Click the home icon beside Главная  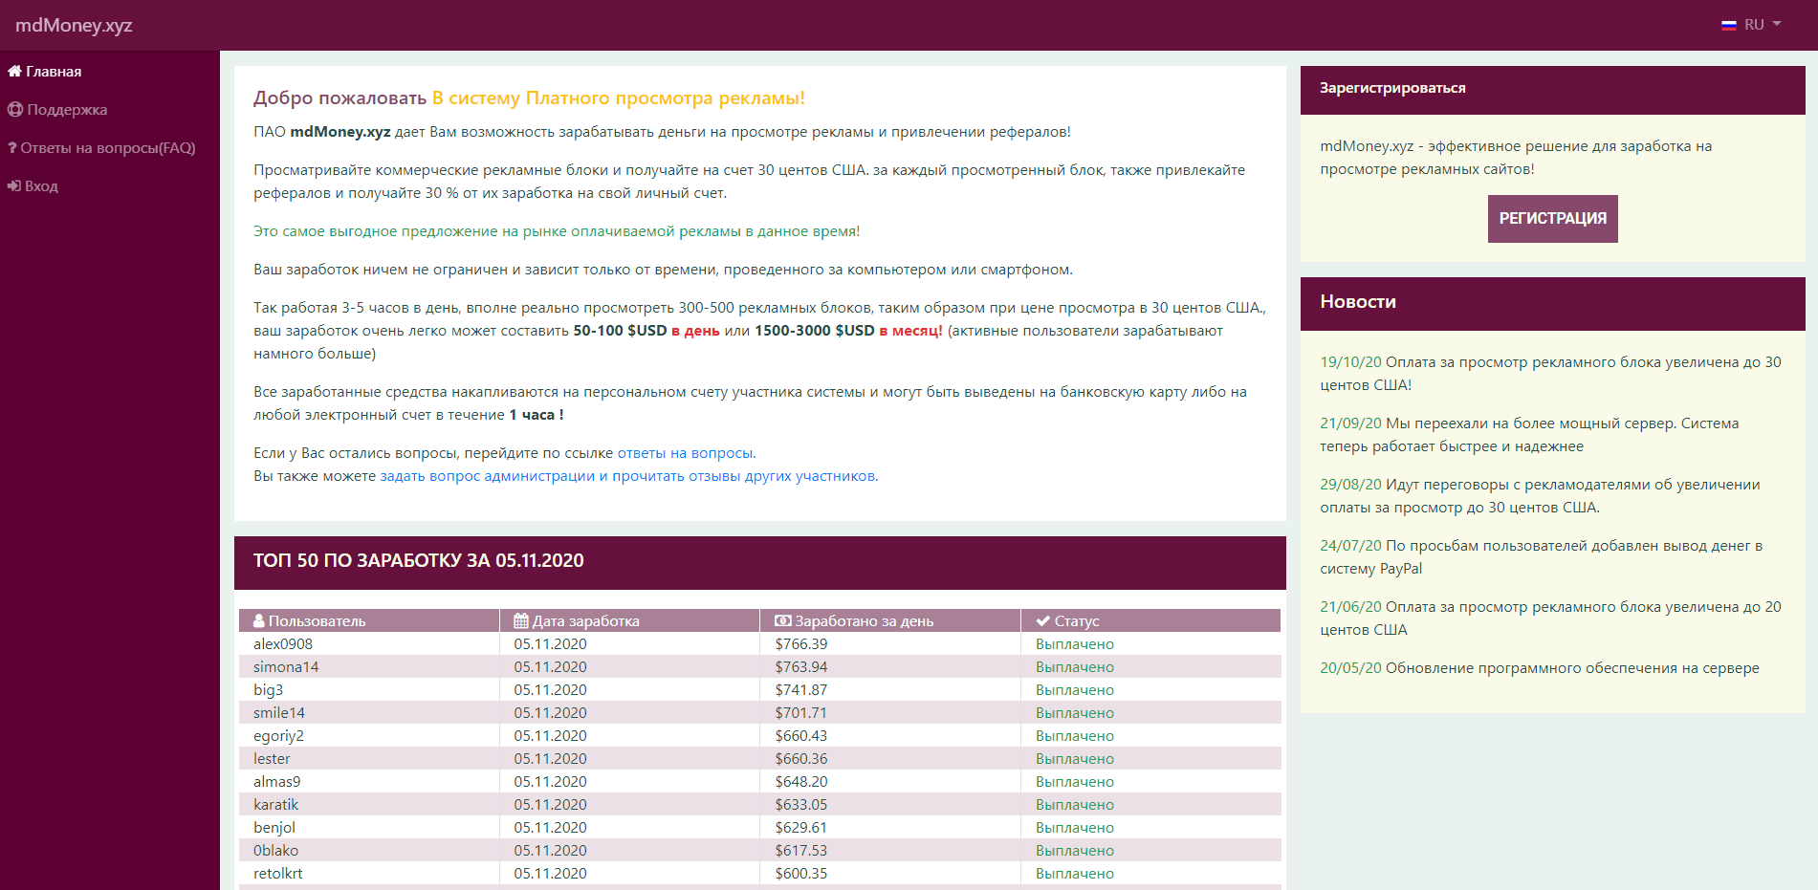(x=14, y=72)
